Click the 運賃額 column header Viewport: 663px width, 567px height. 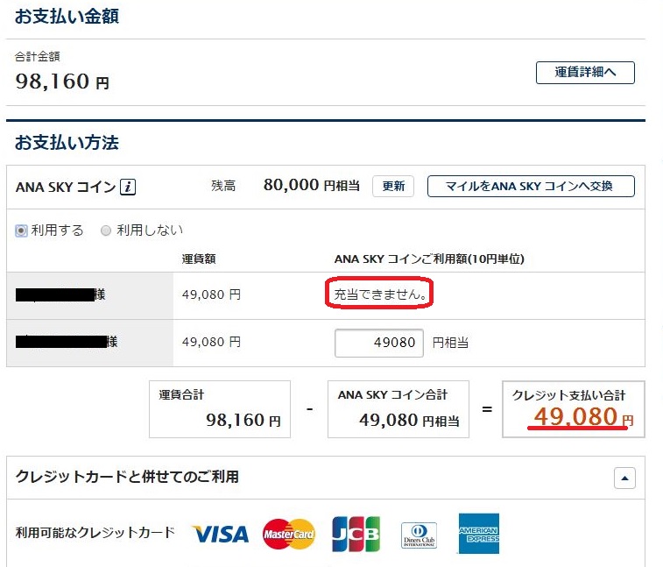[x=199, y=259]
